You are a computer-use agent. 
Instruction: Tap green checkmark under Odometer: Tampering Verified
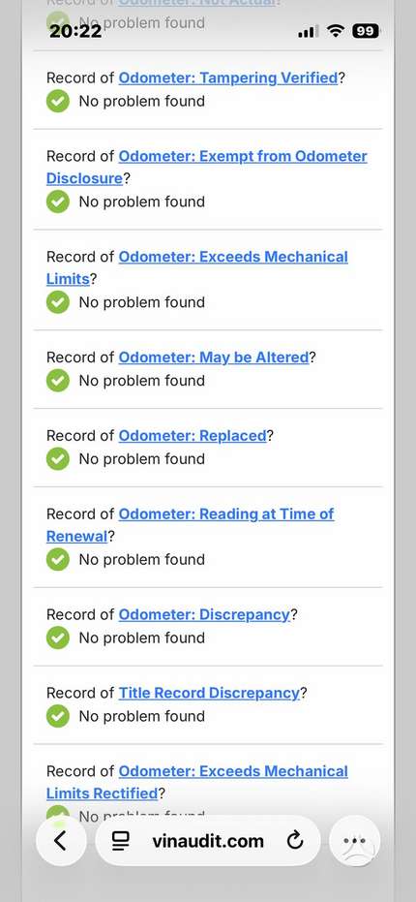[x=57, y=101]
